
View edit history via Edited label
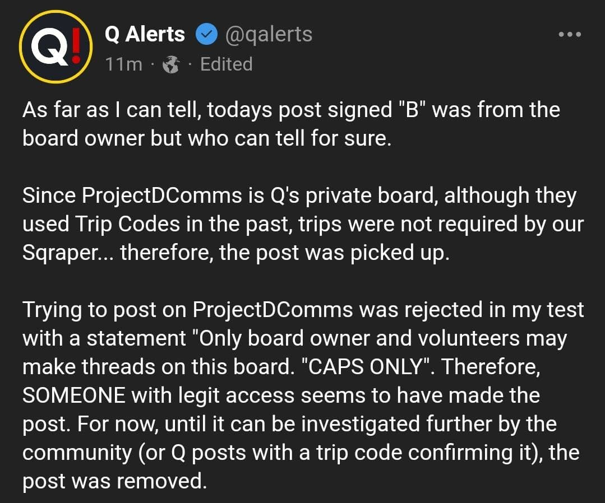227,64
